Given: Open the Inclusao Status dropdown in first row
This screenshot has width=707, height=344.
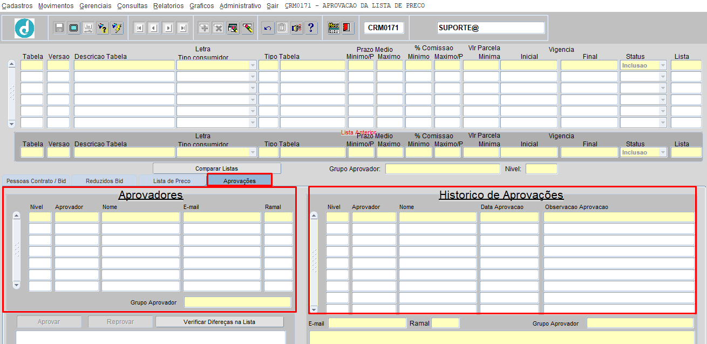Looking at the screenshot, I should (663, 65).
